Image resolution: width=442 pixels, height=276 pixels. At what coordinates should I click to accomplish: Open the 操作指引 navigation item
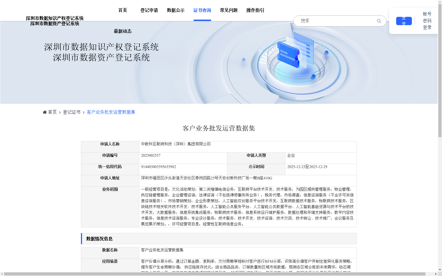255,10
